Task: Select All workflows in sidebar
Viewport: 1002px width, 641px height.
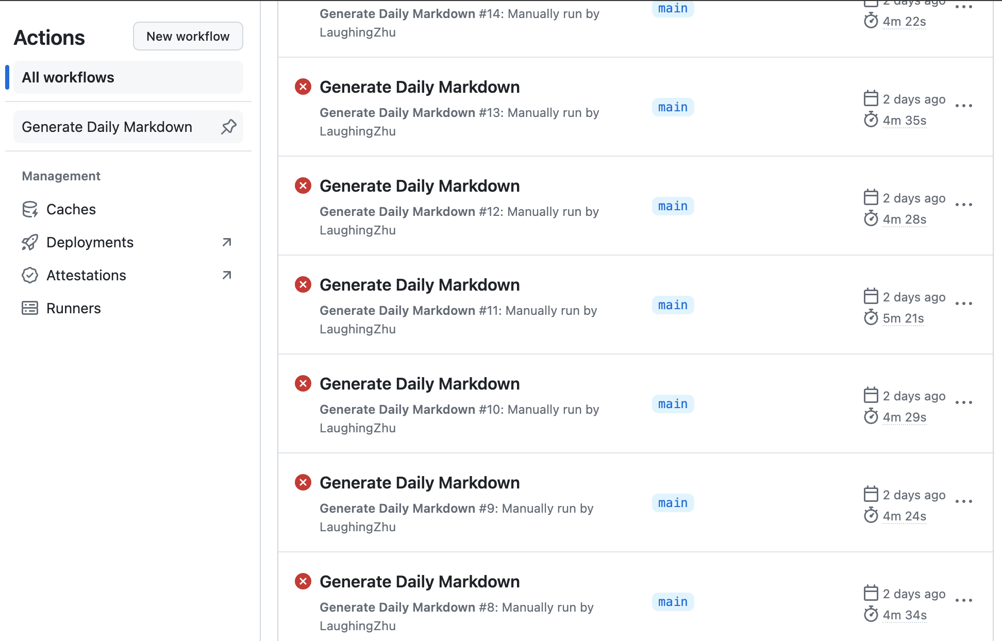Action: click(128, 77)
